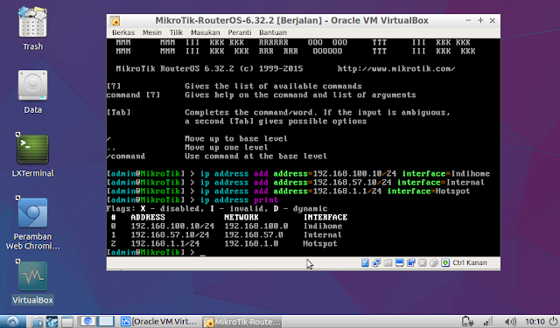Click the shared folders indicator icon

tap(388, 262)
